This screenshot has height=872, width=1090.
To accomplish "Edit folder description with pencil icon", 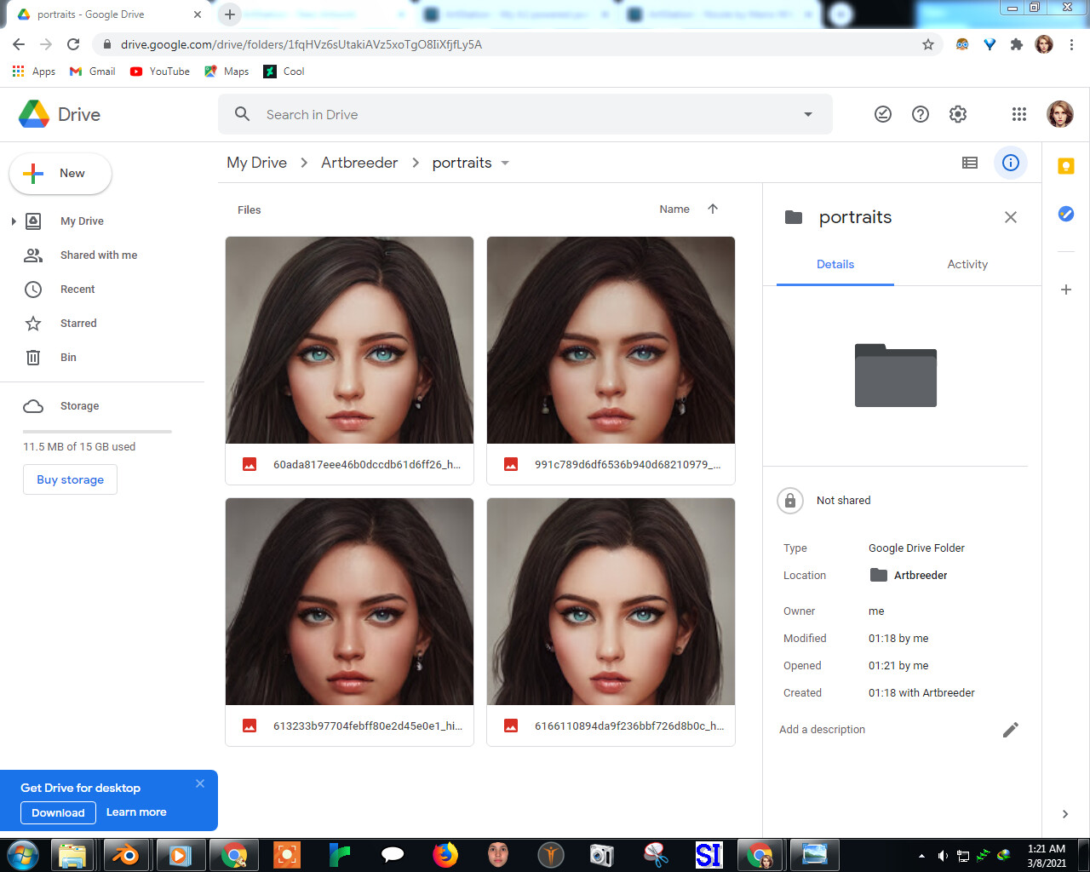I will 1010,730.
